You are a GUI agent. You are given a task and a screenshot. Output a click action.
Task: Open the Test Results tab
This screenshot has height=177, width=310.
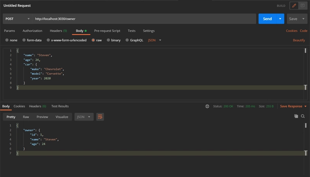coord(60,106)
